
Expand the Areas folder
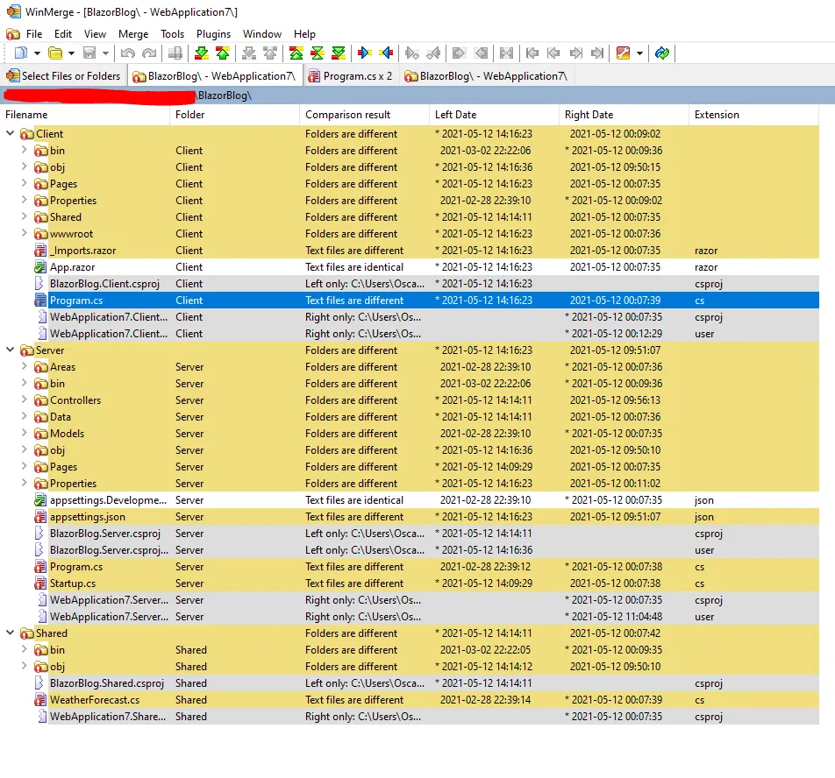(24, 366)
